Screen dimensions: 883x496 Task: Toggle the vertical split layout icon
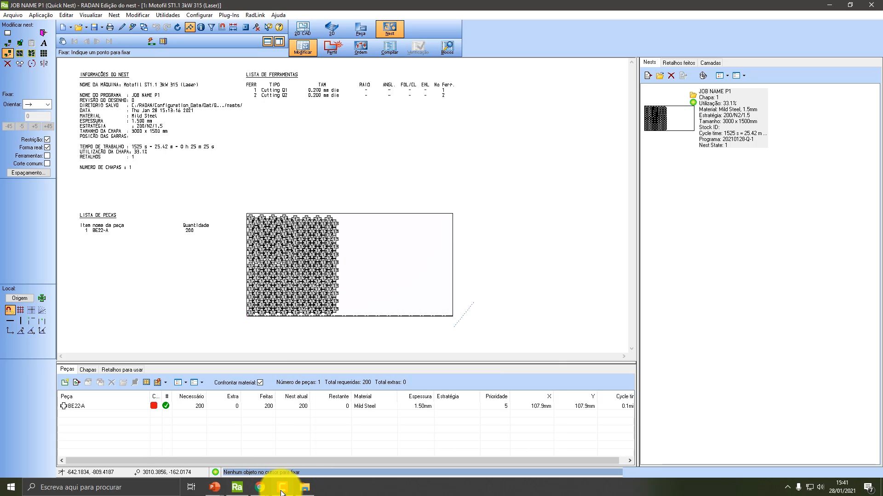[279, 42]
